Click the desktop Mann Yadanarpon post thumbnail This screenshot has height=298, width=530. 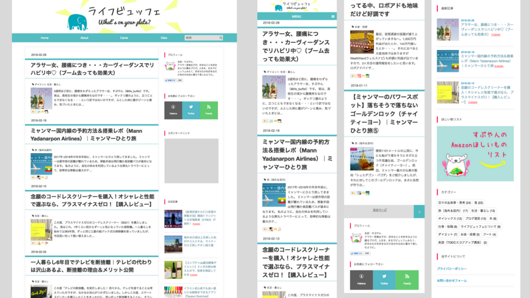41,164
